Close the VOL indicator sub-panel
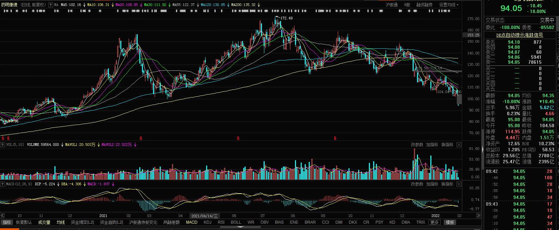The image size is (559, 230). point(459,145)
